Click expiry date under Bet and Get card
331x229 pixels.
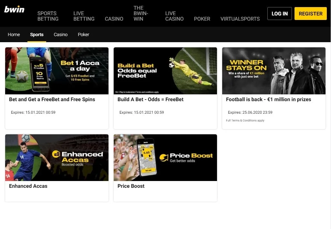point(33,112)
